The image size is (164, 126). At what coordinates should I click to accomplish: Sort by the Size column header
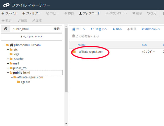(x=145, y=45)
